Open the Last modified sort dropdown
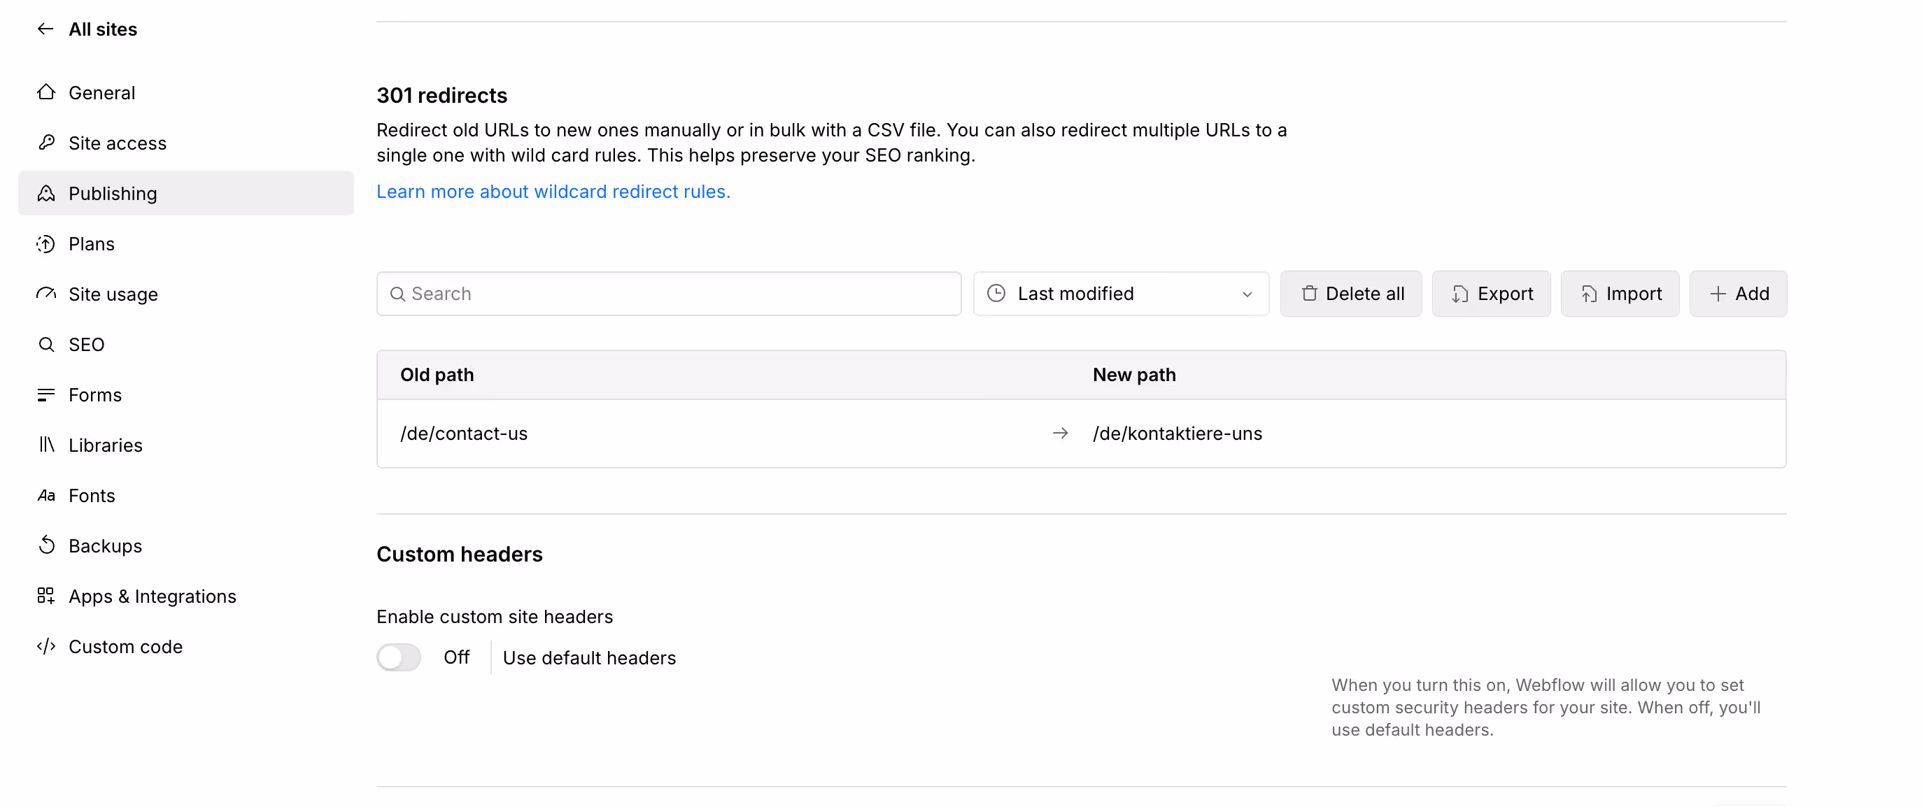The height and width of the screenshot is (807, 1924). tap(1119, 294)
